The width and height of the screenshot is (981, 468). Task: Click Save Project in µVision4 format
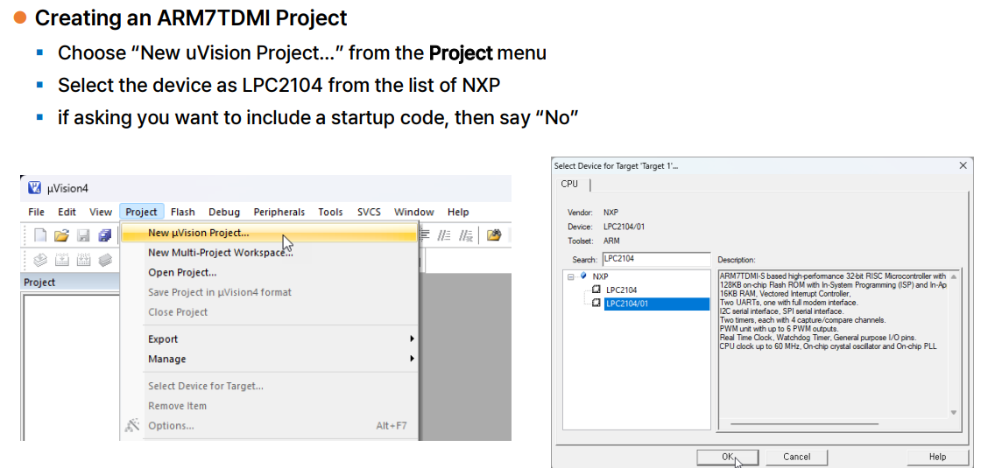[269, 292]
